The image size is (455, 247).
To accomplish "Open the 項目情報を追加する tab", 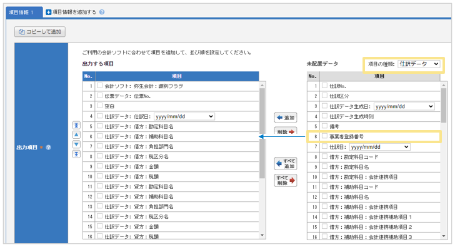I will point(71,12).
